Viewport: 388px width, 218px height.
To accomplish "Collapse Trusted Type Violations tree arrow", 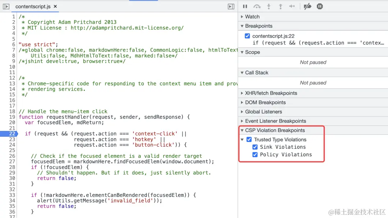I will [242, 139].
